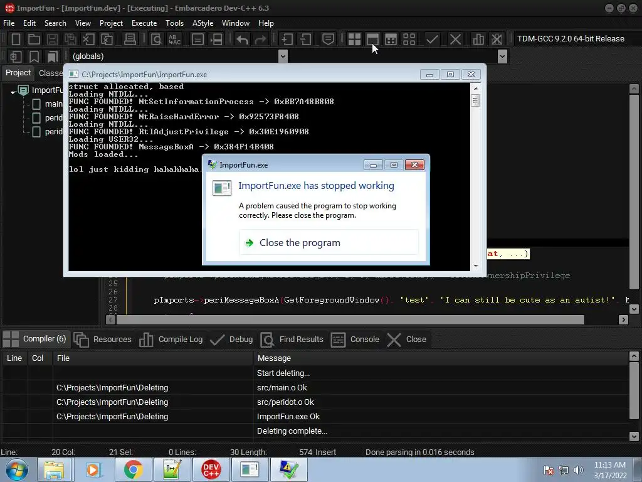The image size is (642, 482).
Task: Switch to the Compile Log tab
Action: pyautogui.click(x=171, y=340)
